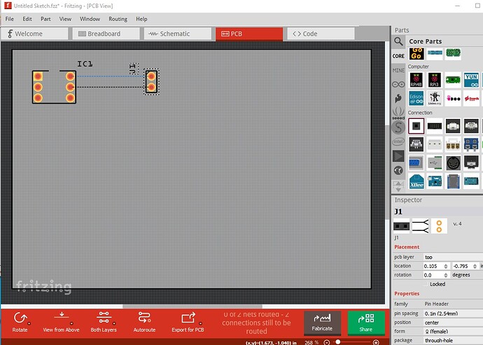The image size is (483, 345).
Task: Select the black pin header strip part
Action: pyautogui.click(x=434, y=126)
